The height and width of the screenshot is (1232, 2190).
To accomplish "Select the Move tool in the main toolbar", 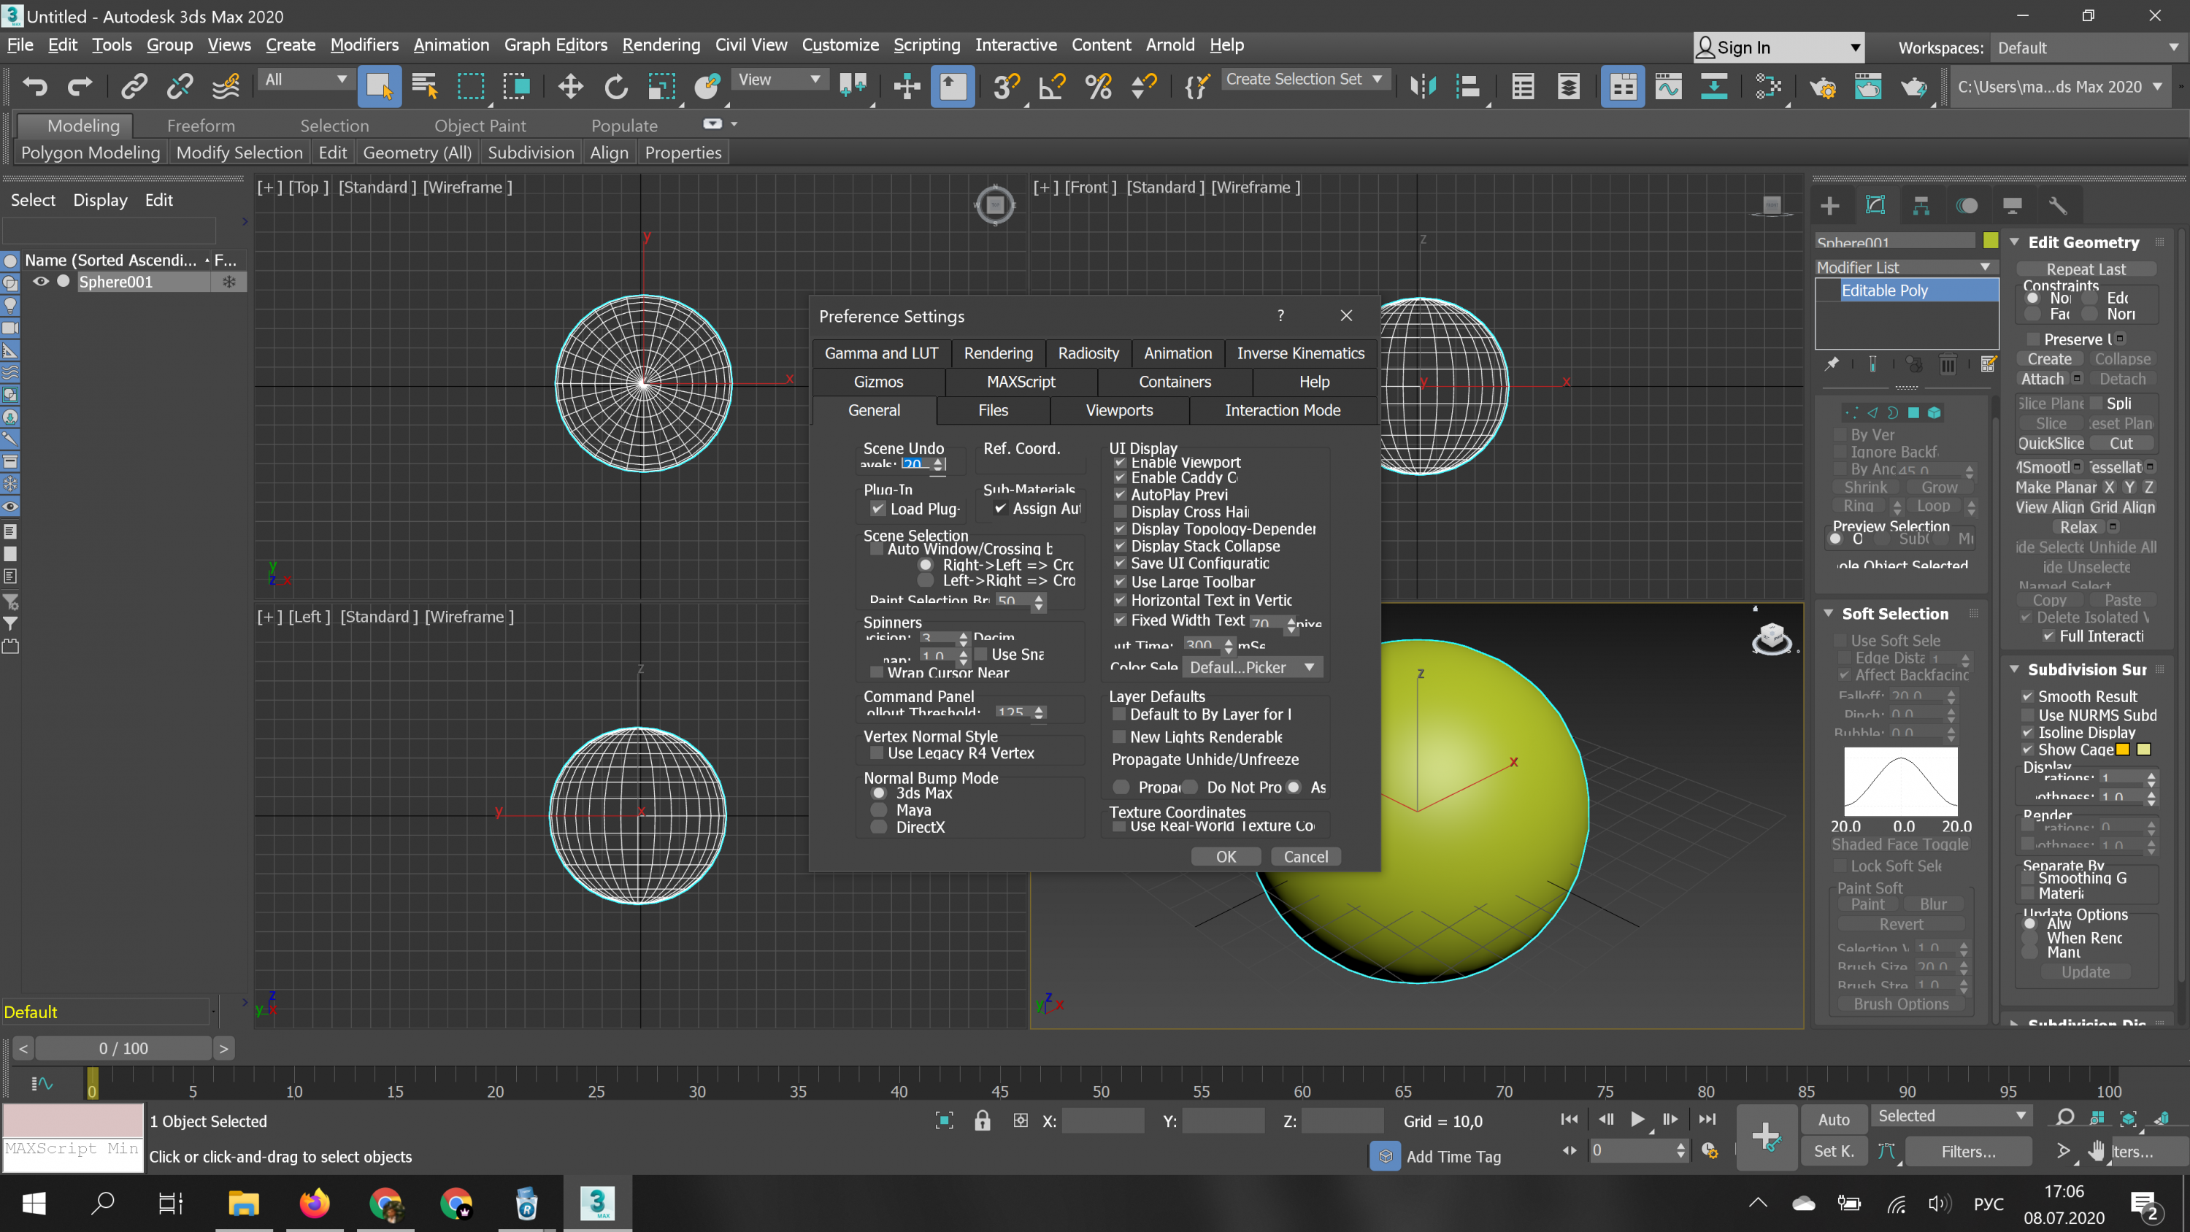I will click(x=570, y=86).
